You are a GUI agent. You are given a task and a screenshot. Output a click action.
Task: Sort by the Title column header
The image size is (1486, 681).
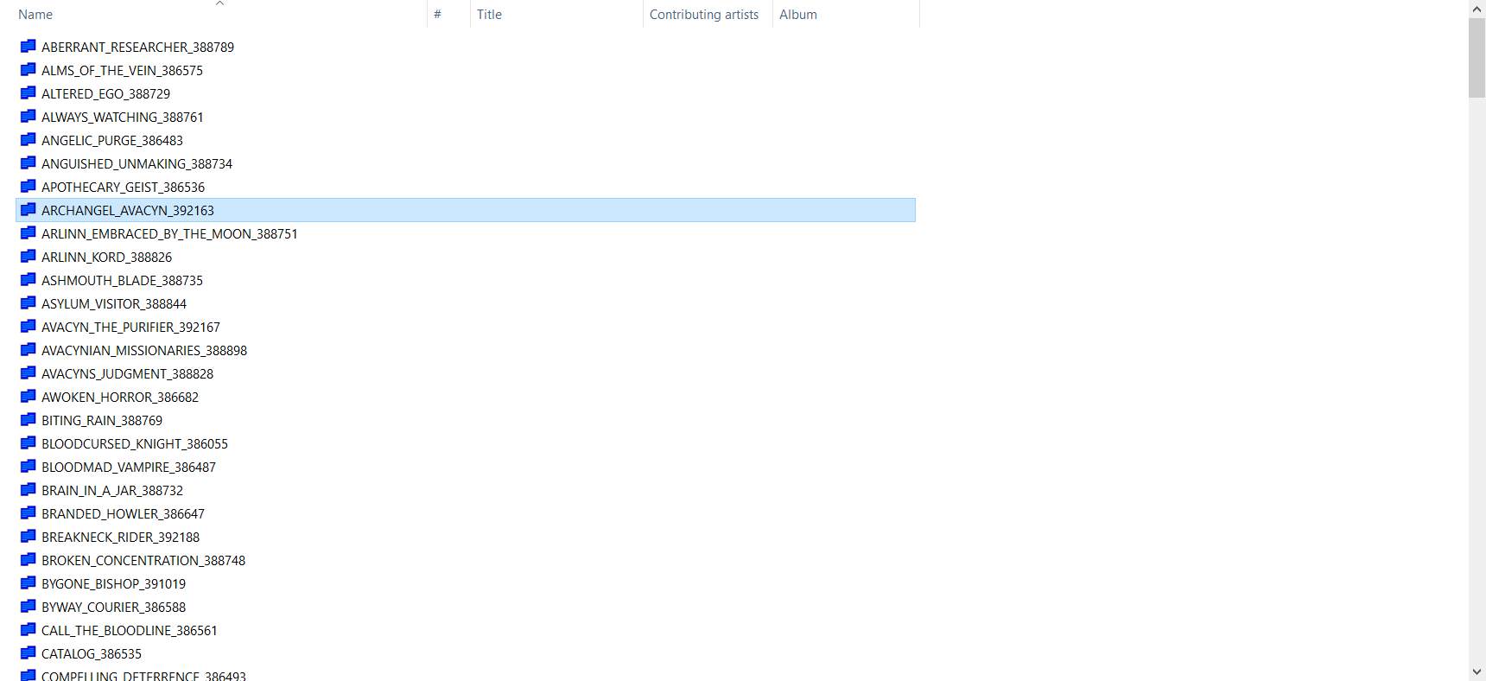click(x=489, y=15)
